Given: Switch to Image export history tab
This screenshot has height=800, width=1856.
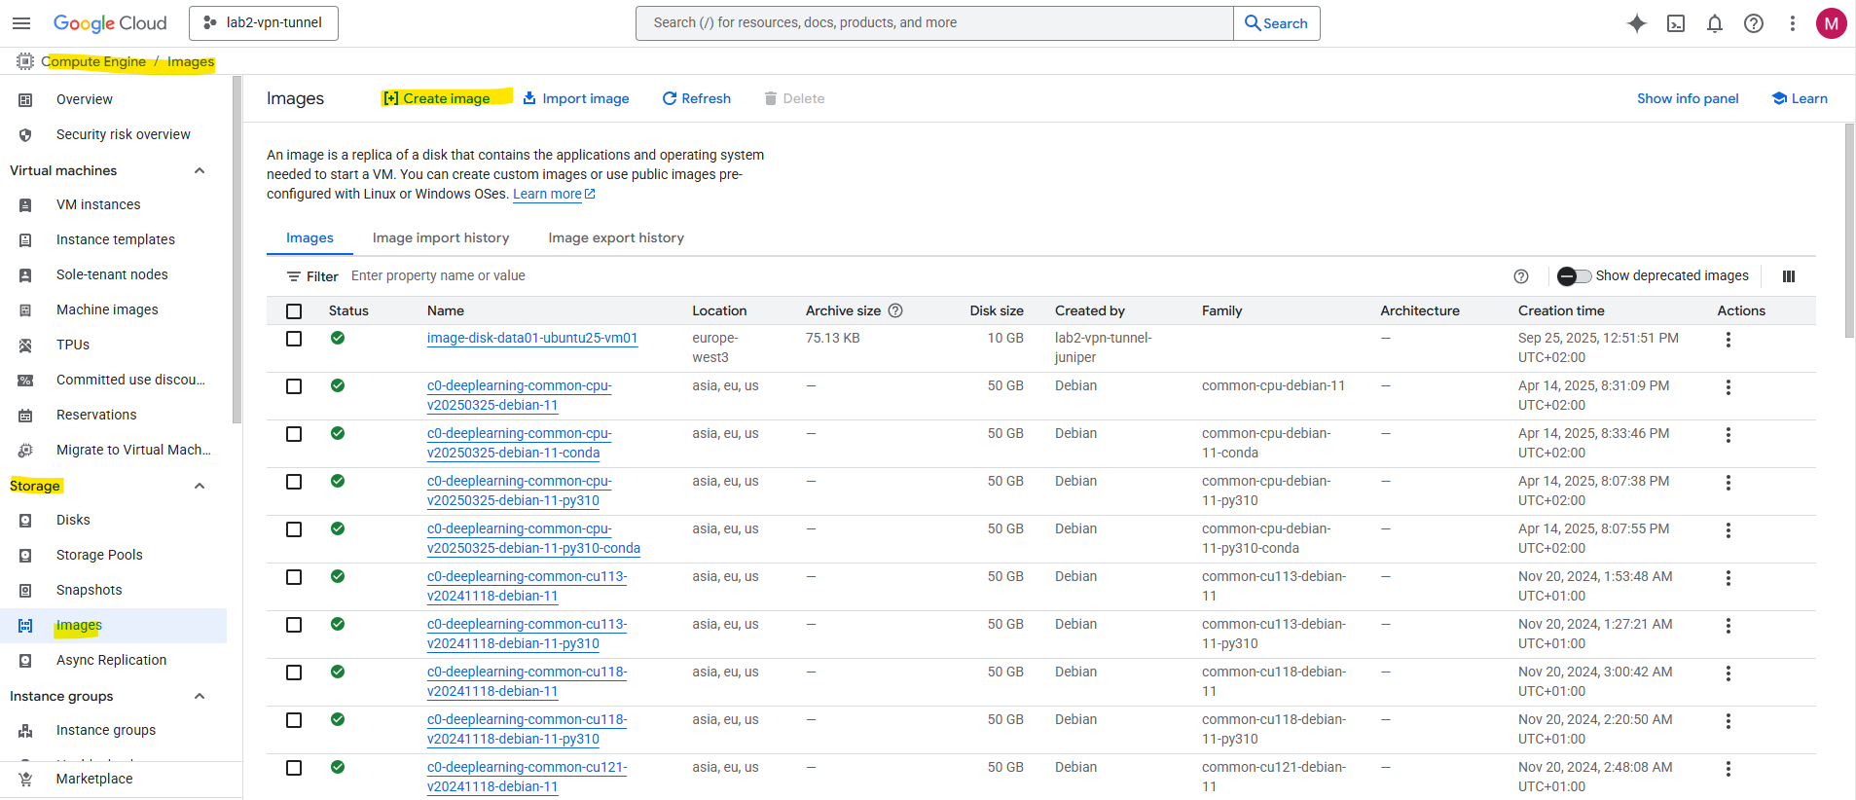Looking at the screenshot, I should click(615, 238).
